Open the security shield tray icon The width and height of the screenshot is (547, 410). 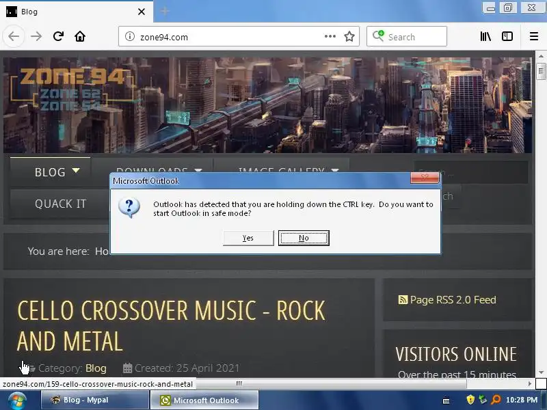tap(470, 399)
